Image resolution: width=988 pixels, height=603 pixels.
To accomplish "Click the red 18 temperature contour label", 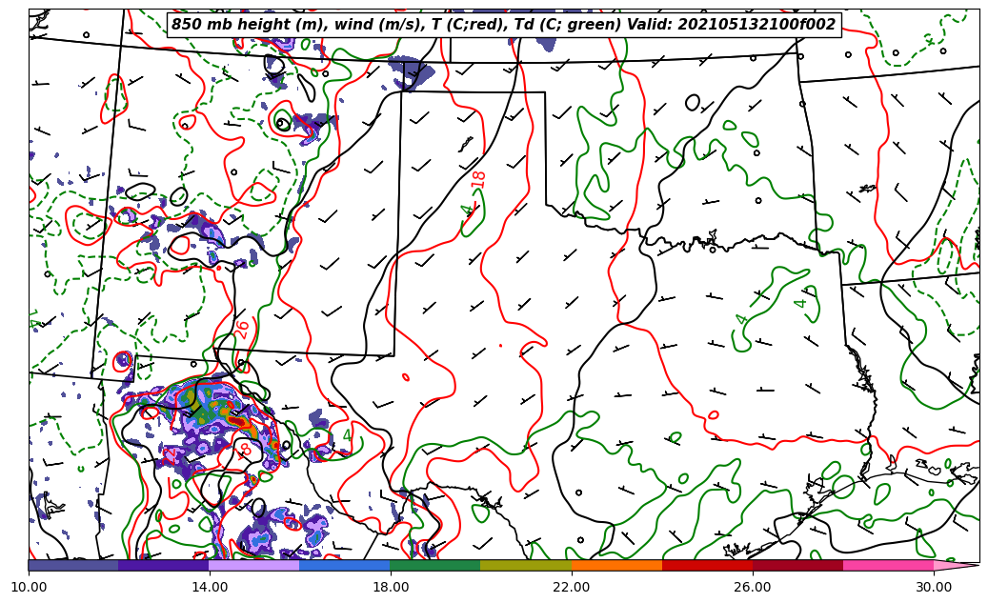I will 478,179.
